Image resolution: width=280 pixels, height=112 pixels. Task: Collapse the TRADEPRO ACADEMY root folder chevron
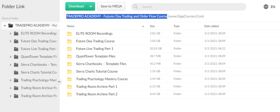point(5,25)
